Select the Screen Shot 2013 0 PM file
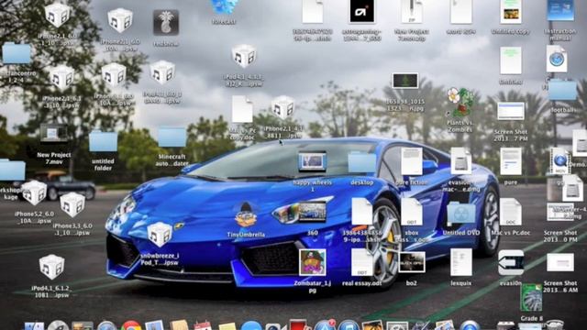This screenshot has width=587, height=330. click(560, 212)
